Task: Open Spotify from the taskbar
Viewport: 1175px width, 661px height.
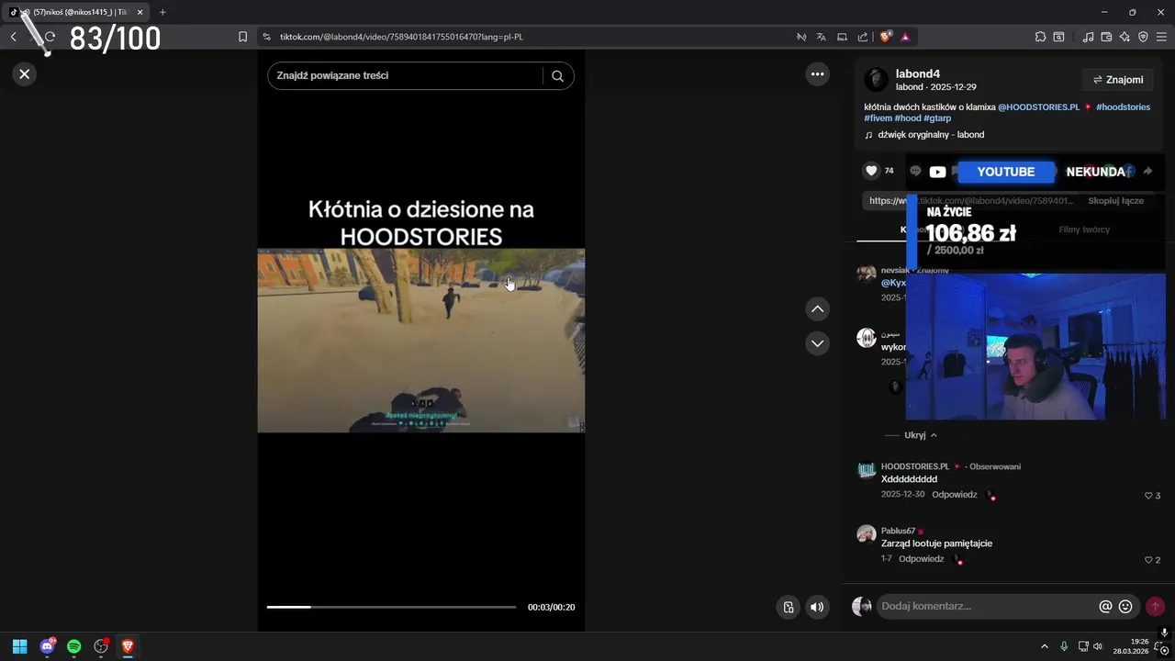Action: point(74,646)
